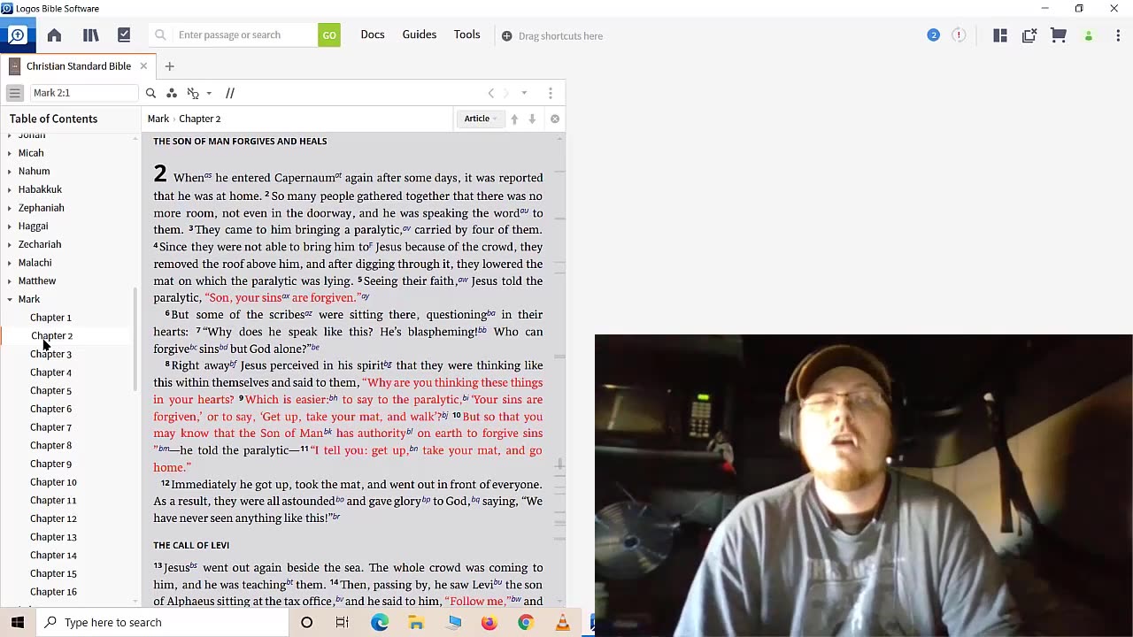The image size is (1133, 637).
Task: Expand the Matthew tree node
Action: pos(10,281)
